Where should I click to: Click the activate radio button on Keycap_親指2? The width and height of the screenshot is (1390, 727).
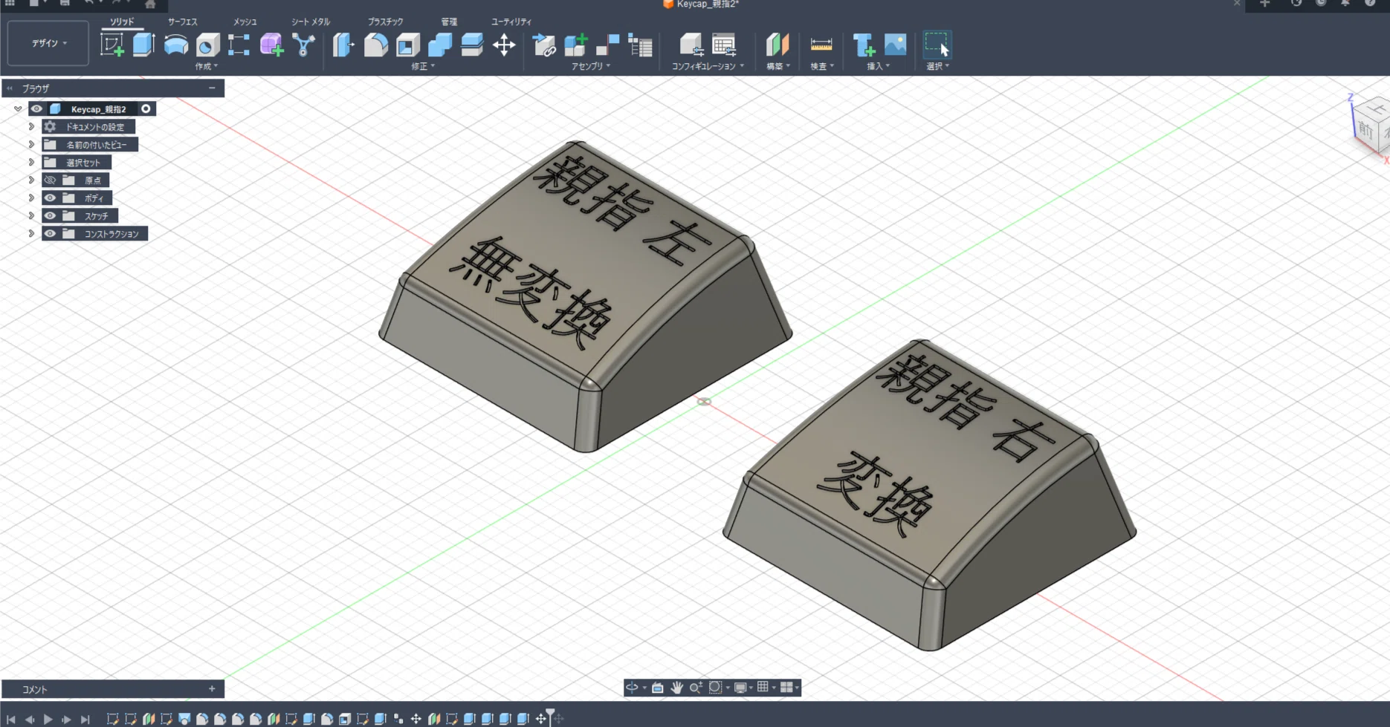pyautogui.click(x=146, y=108)
